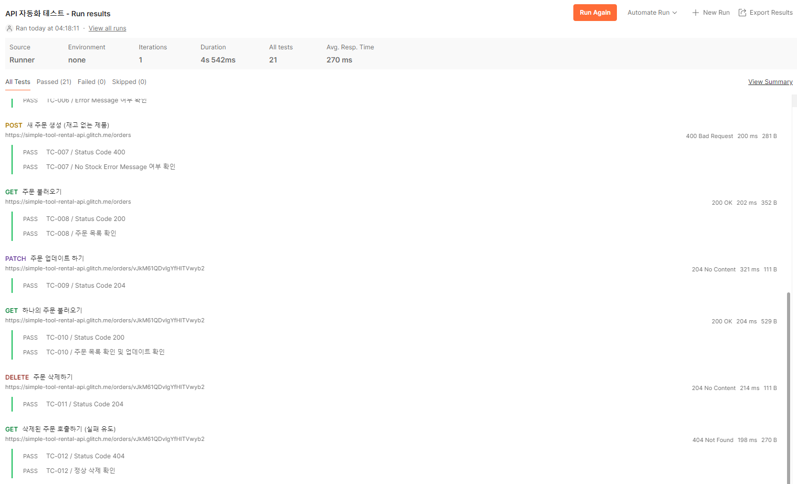Click the Ran today at 04:18:11 timestamp
The width and height of the screenshot is (797, 484).
coord(47,28)
